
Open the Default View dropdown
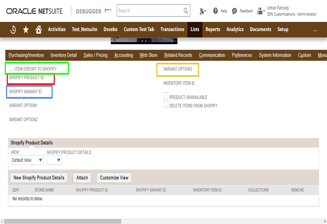click(x=27, y=160)
